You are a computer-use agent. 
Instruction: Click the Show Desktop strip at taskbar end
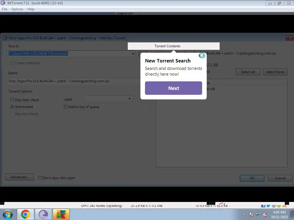click(293, 214)
